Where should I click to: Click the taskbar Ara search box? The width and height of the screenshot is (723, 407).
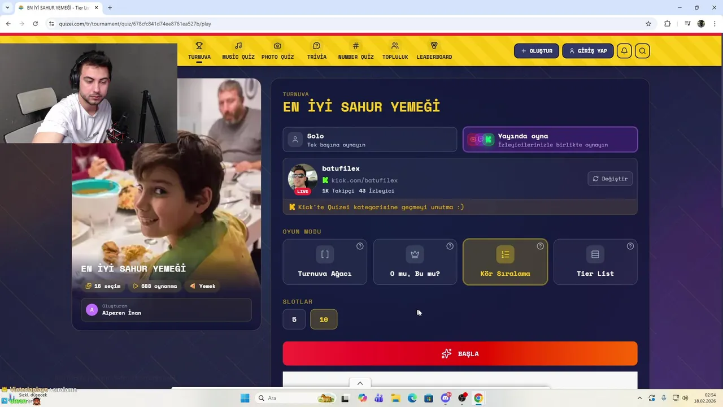pyautogui.click(x=295, y=398)
